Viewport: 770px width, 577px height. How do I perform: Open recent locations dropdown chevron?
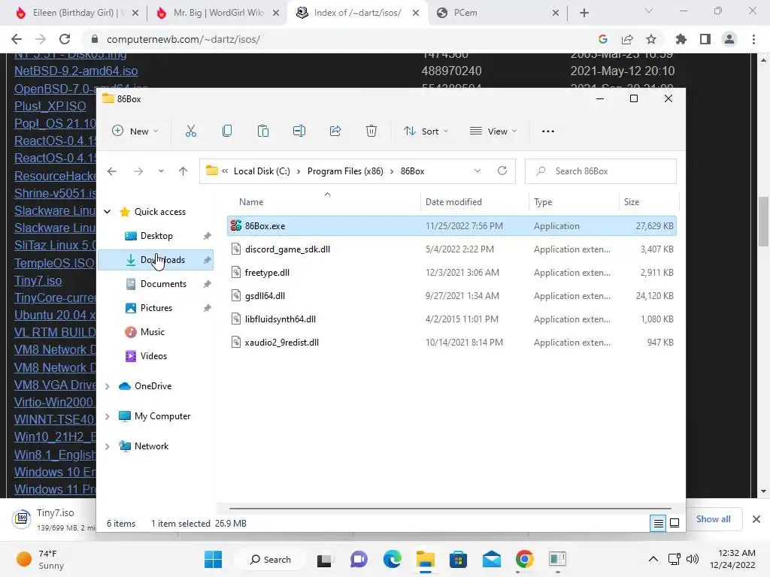pyautogui.click(x=161, y=171)
